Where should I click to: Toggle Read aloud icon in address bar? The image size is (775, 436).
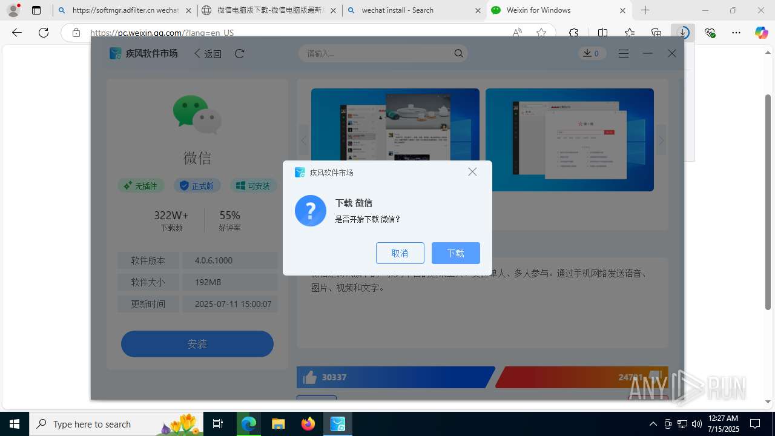(517, 33)
